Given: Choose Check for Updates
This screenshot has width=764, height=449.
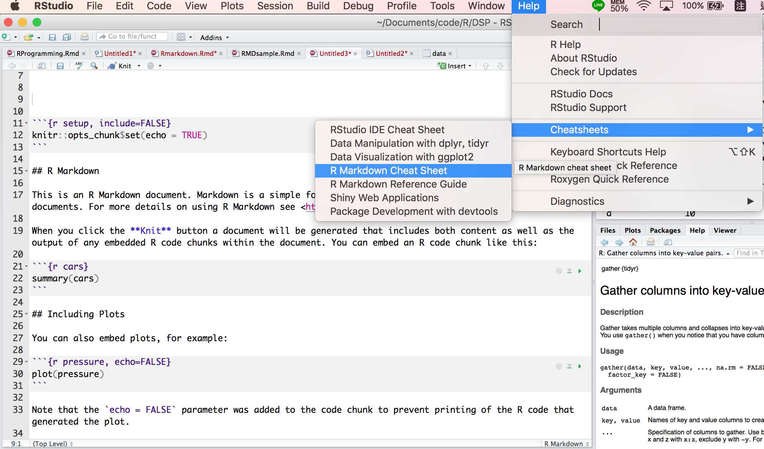Looking at the screenshot, I should pyautogui.click(x=637, y=72).
